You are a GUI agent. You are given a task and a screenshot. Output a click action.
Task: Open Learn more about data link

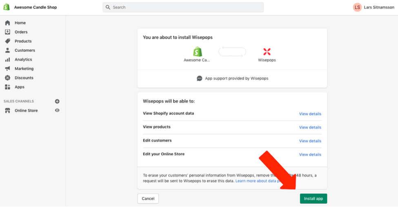click(x=258, y=181)
